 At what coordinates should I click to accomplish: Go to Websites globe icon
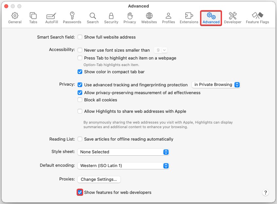(149, 18)
